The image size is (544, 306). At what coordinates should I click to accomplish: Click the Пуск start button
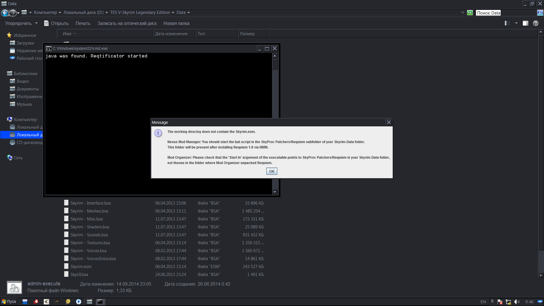pos(9,302)
